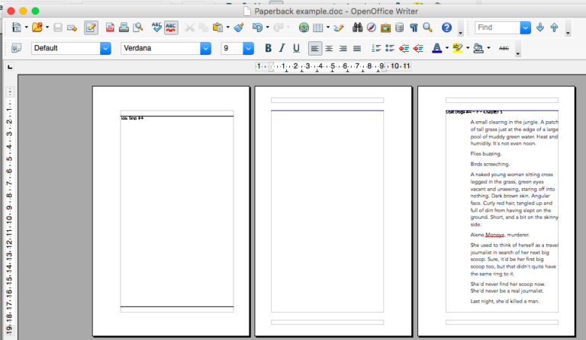Expand the Verdana font name dropdown
586x340 pixels.
(205, 49)
